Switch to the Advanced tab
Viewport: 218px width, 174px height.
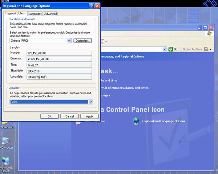point(50,14)
